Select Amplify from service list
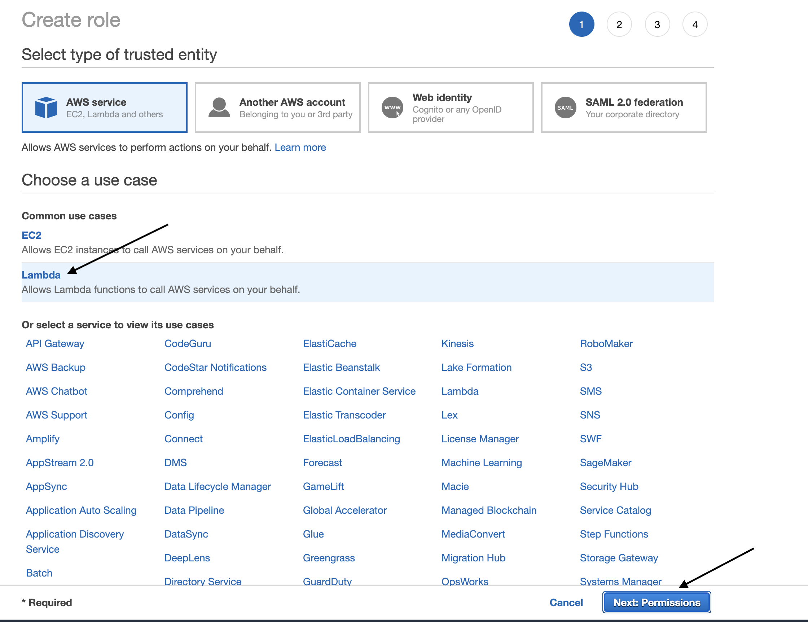The width and height of the screenshot is (808, 622). (x=43, y=439)
